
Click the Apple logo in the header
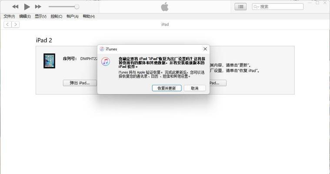[165, 7]
